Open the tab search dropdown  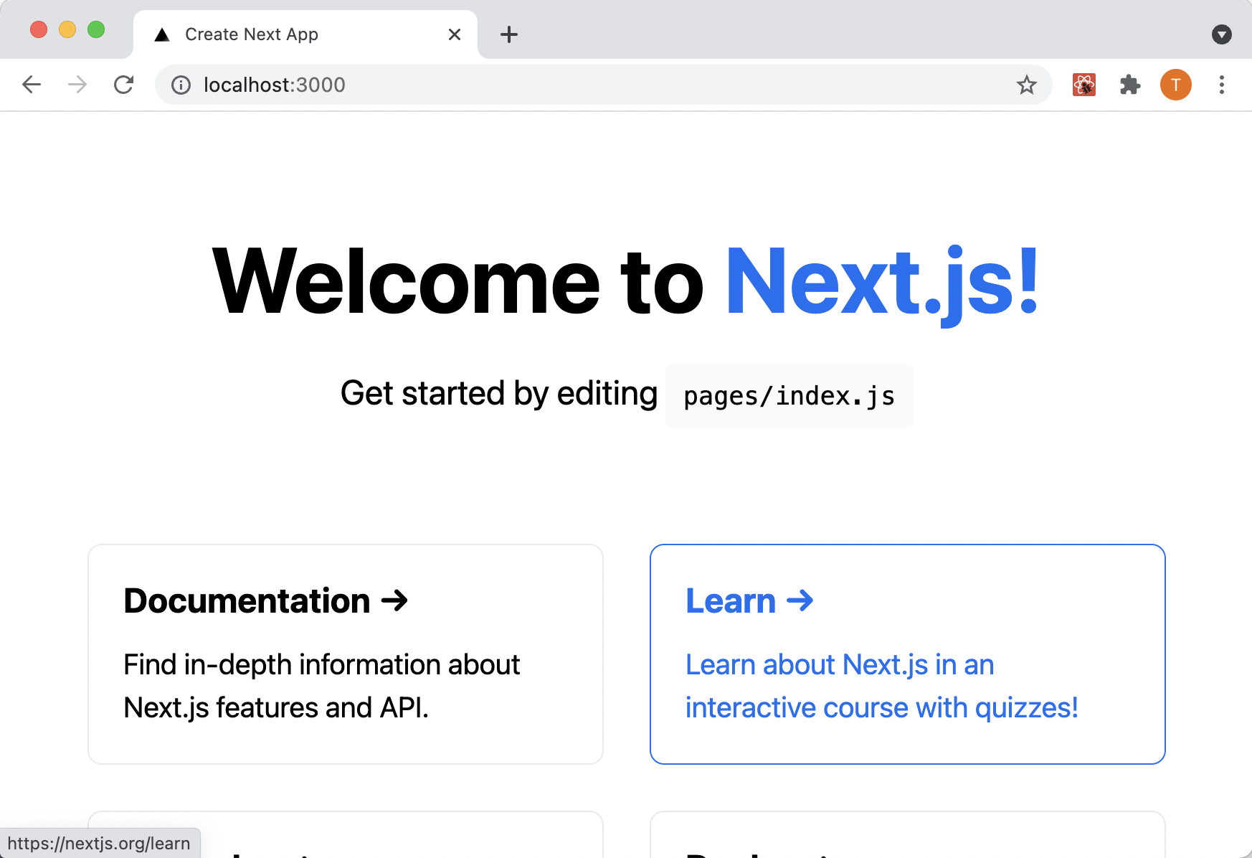[x=1222, y=34]
